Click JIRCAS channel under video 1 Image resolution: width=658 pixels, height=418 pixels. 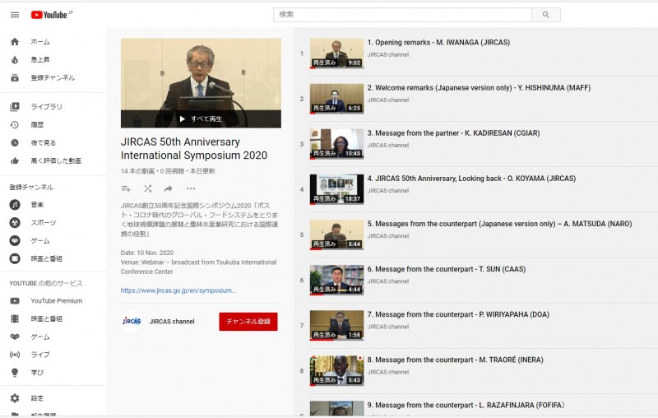(x=387, y=54)
